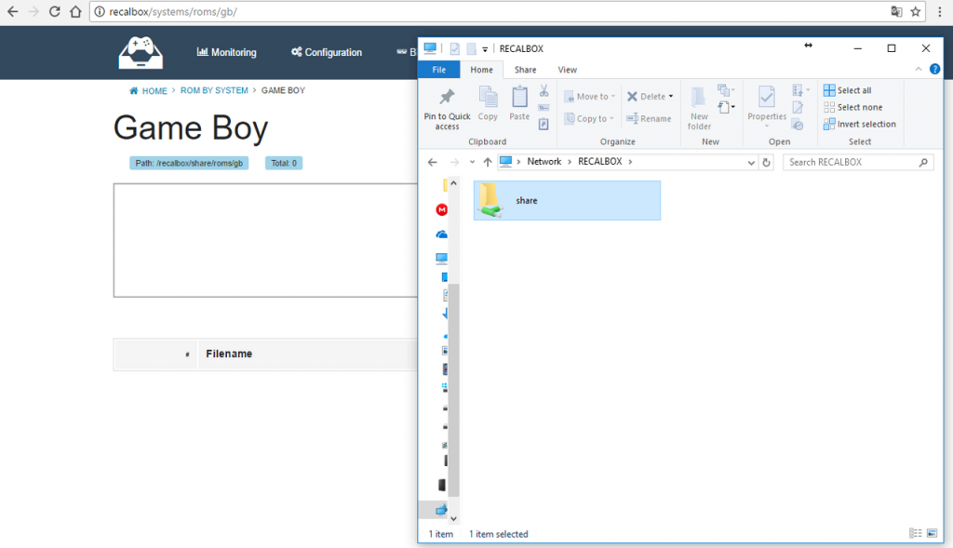The height and width of the screenshot is (548, 953).
Task: Expand the address bar history dropdown
Action: (752, 162)
